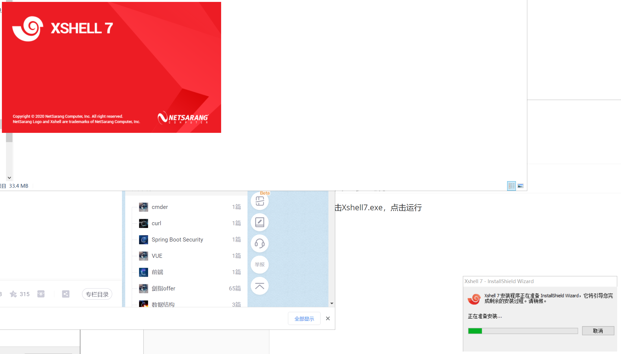Click the 1篇 count beside curl
Screen dimensions: 621x354
237,223
